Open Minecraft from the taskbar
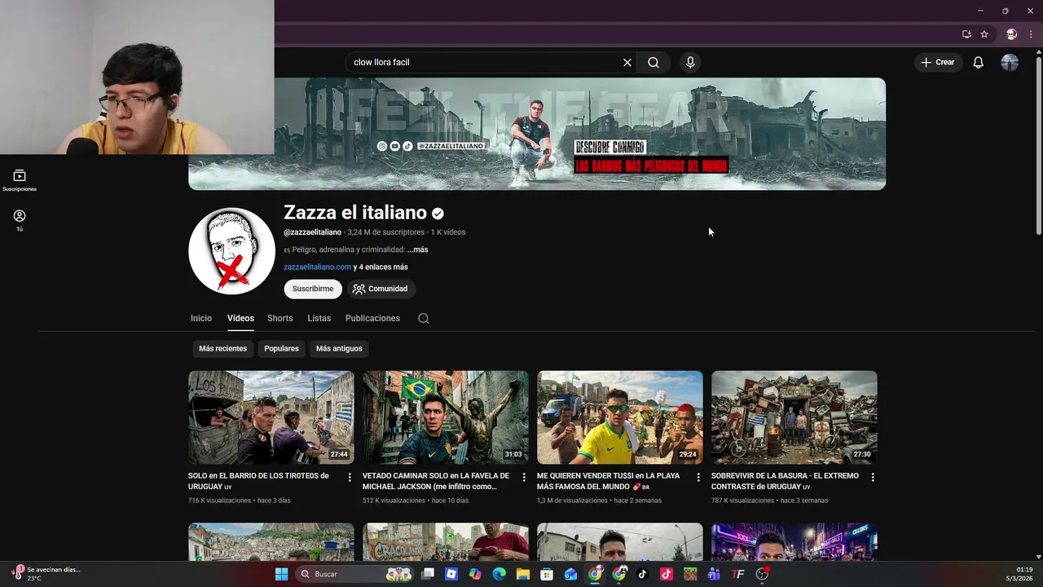 (x=690, y=574)
